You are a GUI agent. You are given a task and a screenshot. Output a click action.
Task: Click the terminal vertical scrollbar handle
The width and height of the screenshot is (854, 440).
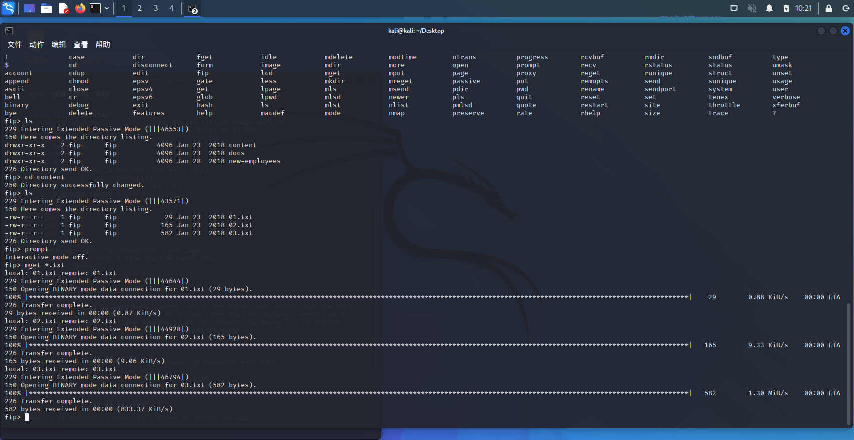848,363
